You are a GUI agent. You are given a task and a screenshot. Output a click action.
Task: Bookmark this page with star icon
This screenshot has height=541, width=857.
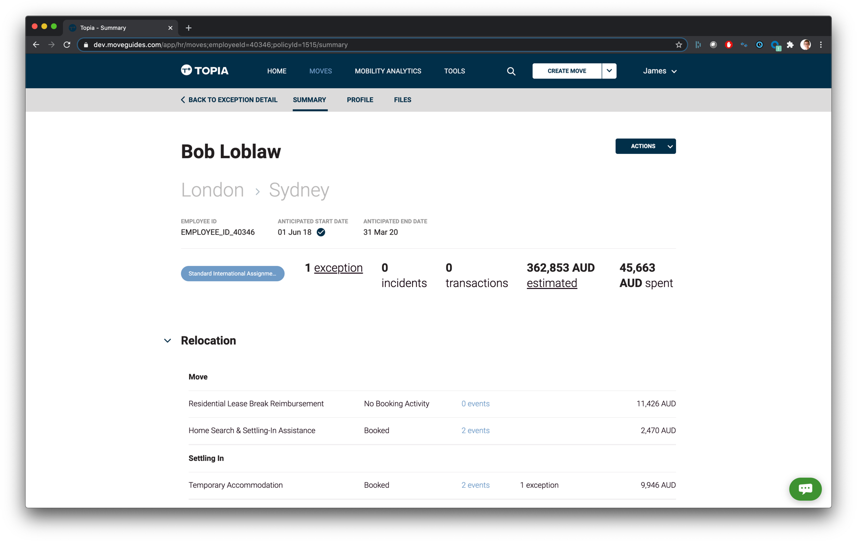(x=678, y=45)
